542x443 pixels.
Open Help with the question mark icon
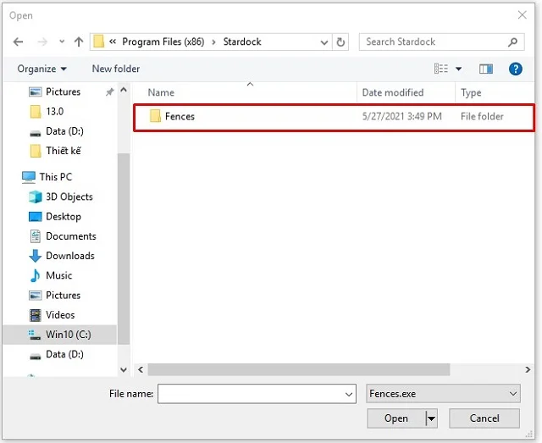click(516, 69)
